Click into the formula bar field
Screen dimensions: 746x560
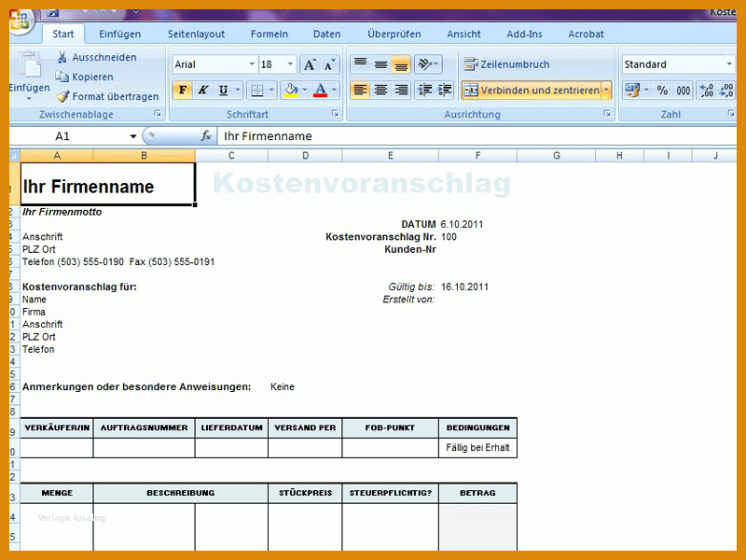[x=477, y=136]
